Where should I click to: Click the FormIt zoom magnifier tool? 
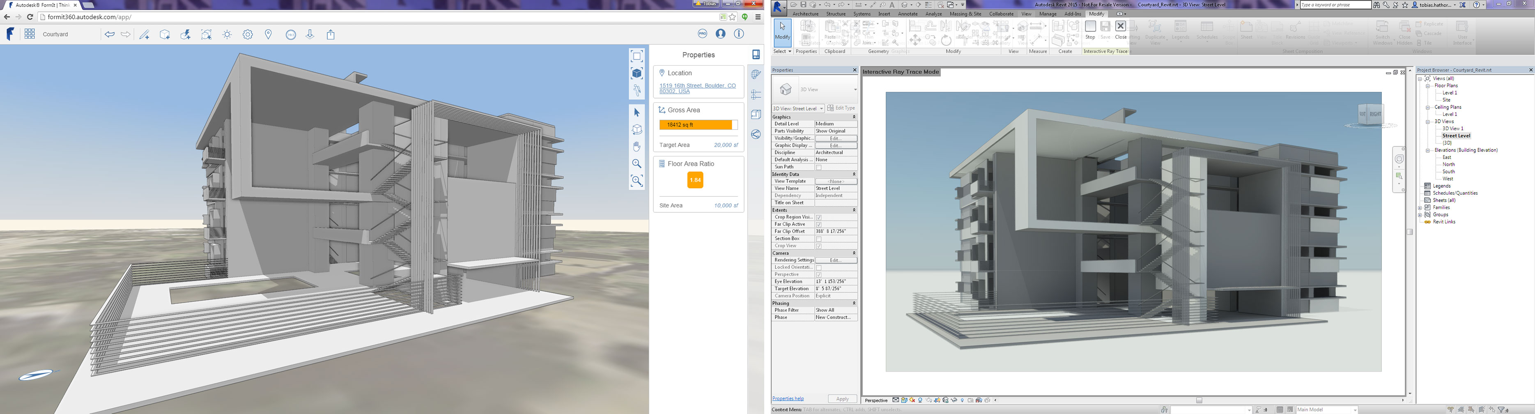[x=637, y=164]
